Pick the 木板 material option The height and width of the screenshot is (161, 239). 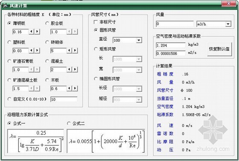(47, 80)
